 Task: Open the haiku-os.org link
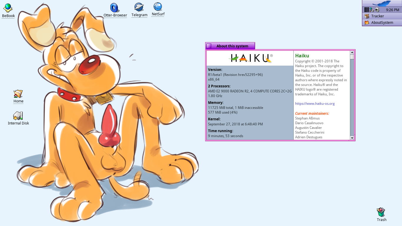(x=315, y=104)
